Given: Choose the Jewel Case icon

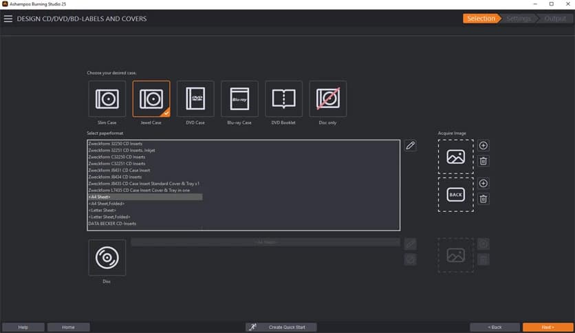Looking at the screenshot, I should coord(151,98).
